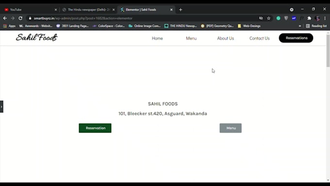
Task: Bookmark this page with star icon
Action: click(269, 18)
